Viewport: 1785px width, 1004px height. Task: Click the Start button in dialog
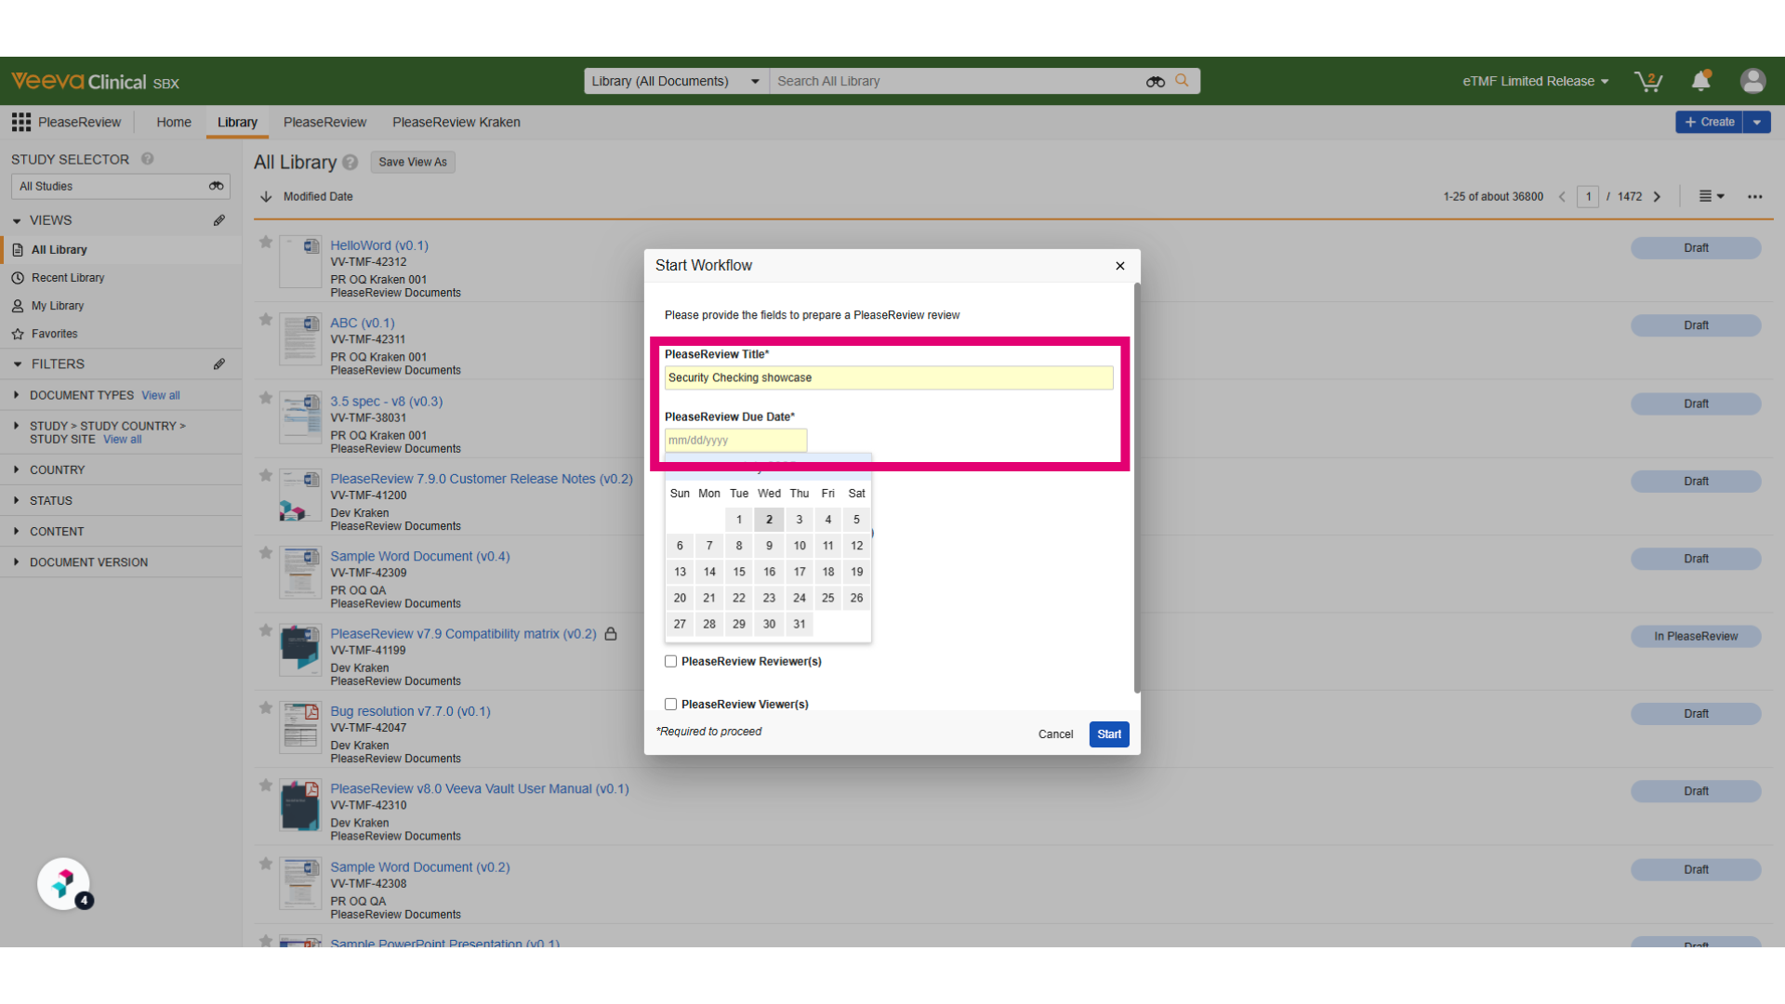1109,734
